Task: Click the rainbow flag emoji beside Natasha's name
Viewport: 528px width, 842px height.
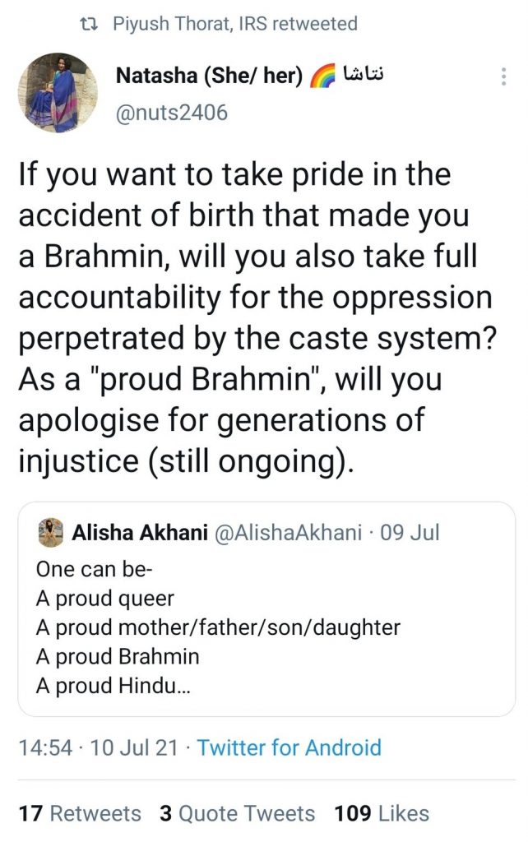Action: tap(319, 77)
